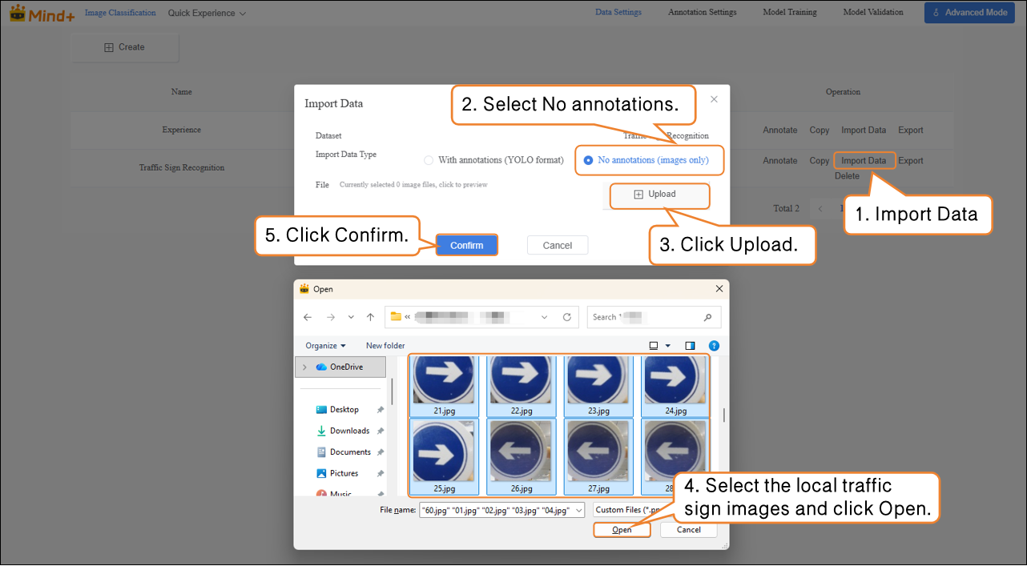The width and height of the screenshot is (1027, 566).
Task: Expand the File name combo box dropdown
Action: [579, 510]
